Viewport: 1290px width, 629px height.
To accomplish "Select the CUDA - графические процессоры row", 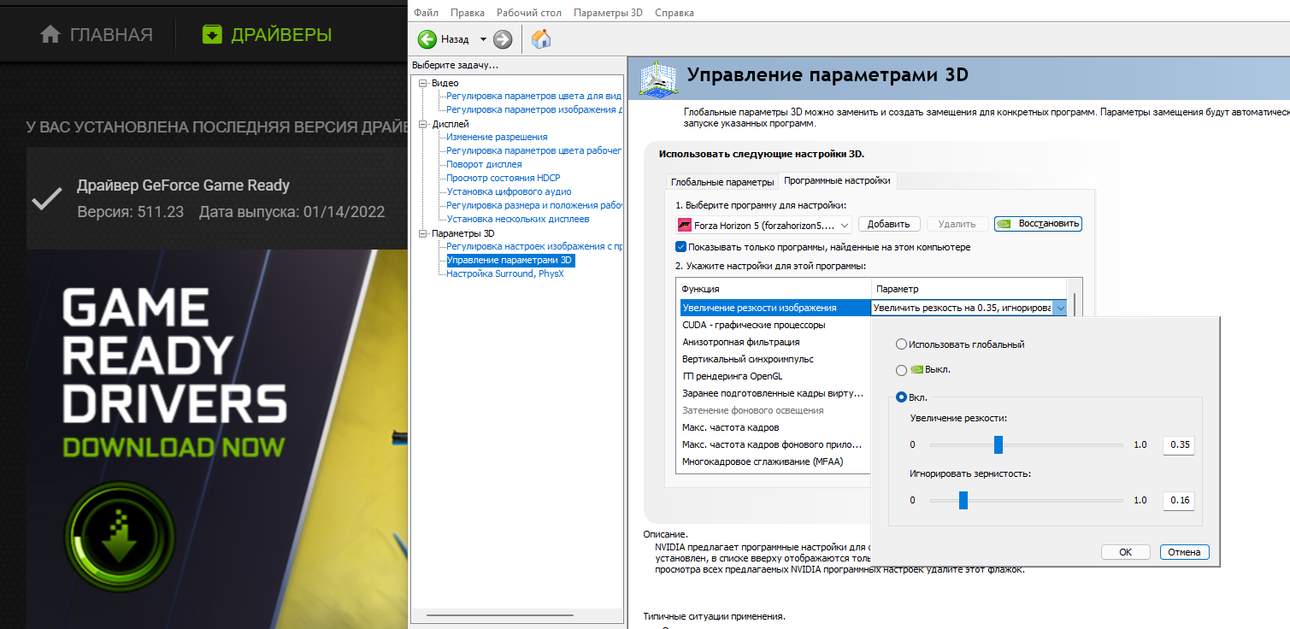I will point(775,325).
